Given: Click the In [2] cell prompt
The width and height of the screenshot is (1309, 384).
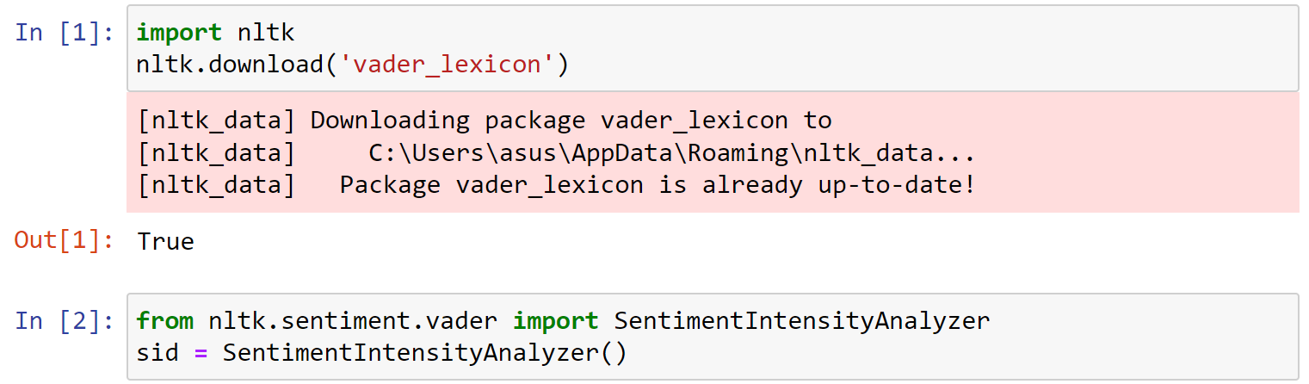Looking at the screenshot, I should 65,321.
